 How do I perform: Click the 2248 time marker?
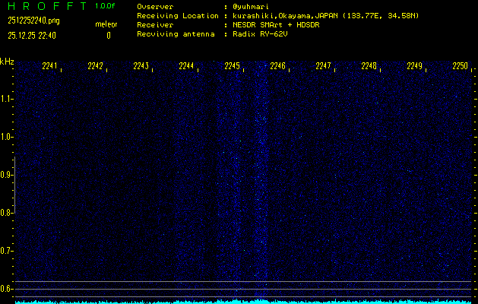click(x=369, y=66)
